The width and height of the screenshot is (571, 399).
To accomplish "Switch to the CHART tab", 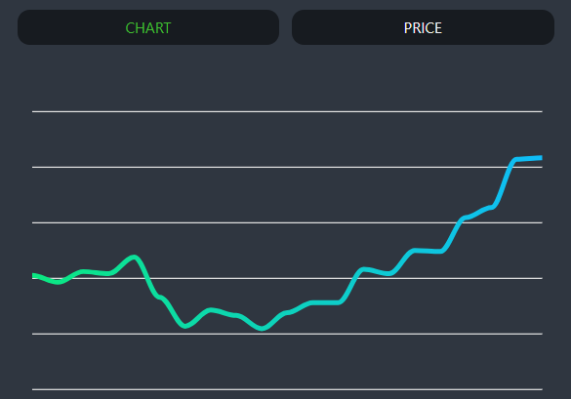I will coord(148,27).
